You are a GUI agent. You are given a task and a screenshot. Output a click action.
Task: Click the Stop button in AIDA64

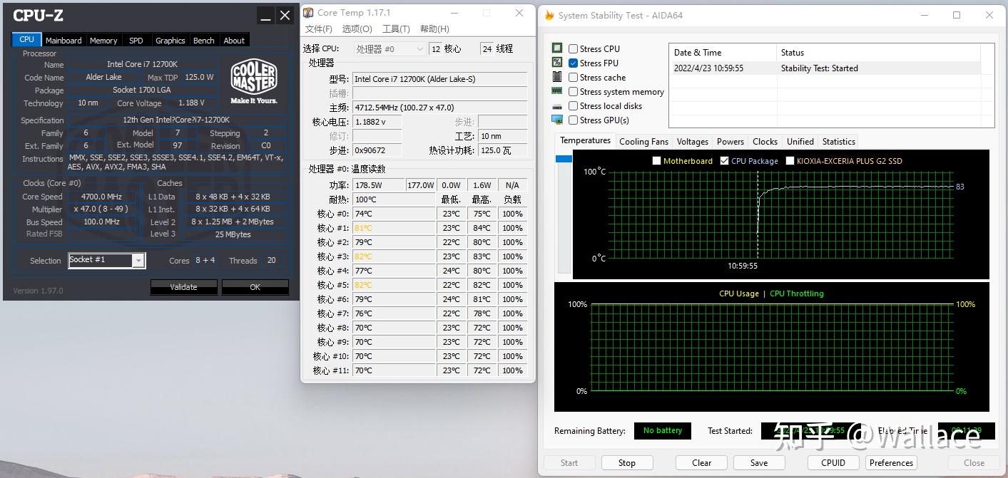[x=627, y=462]
